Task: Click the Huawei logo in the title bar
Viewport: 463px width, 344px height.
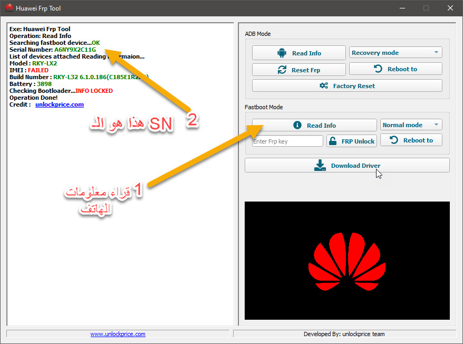Action: [9, 8]
